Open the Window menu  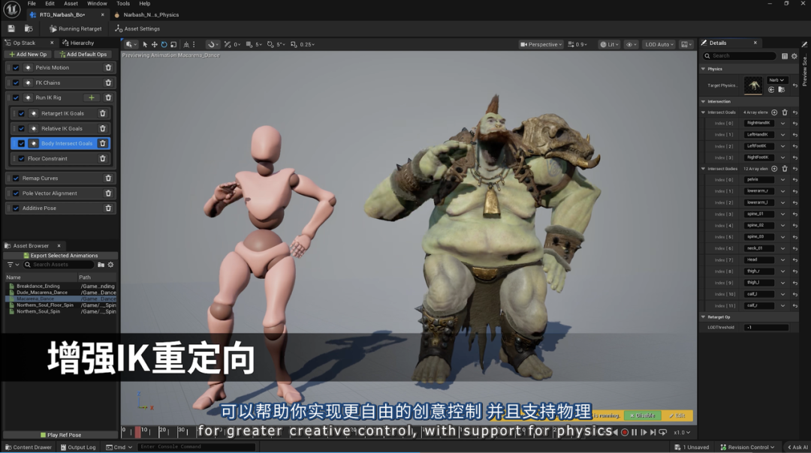[x=97, y=3]
